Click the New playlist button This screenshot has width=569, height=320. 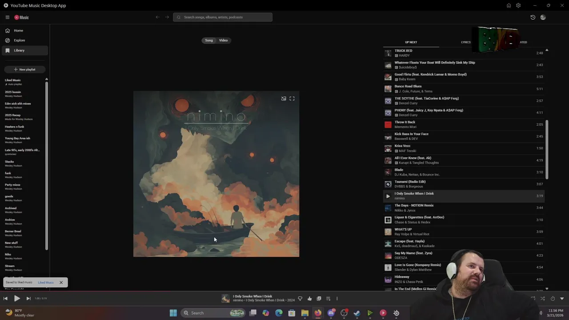25,69
